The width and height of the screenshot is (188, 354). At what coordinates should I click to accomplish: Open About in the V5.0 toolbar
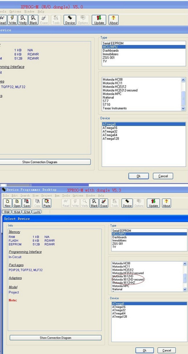pyautogui.click(x=113, y=20)
